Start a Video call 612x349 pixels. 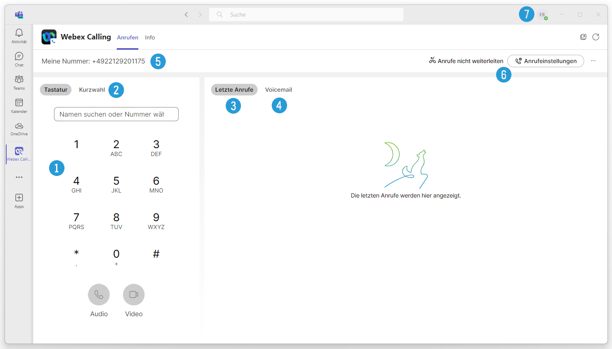[134, 295]
